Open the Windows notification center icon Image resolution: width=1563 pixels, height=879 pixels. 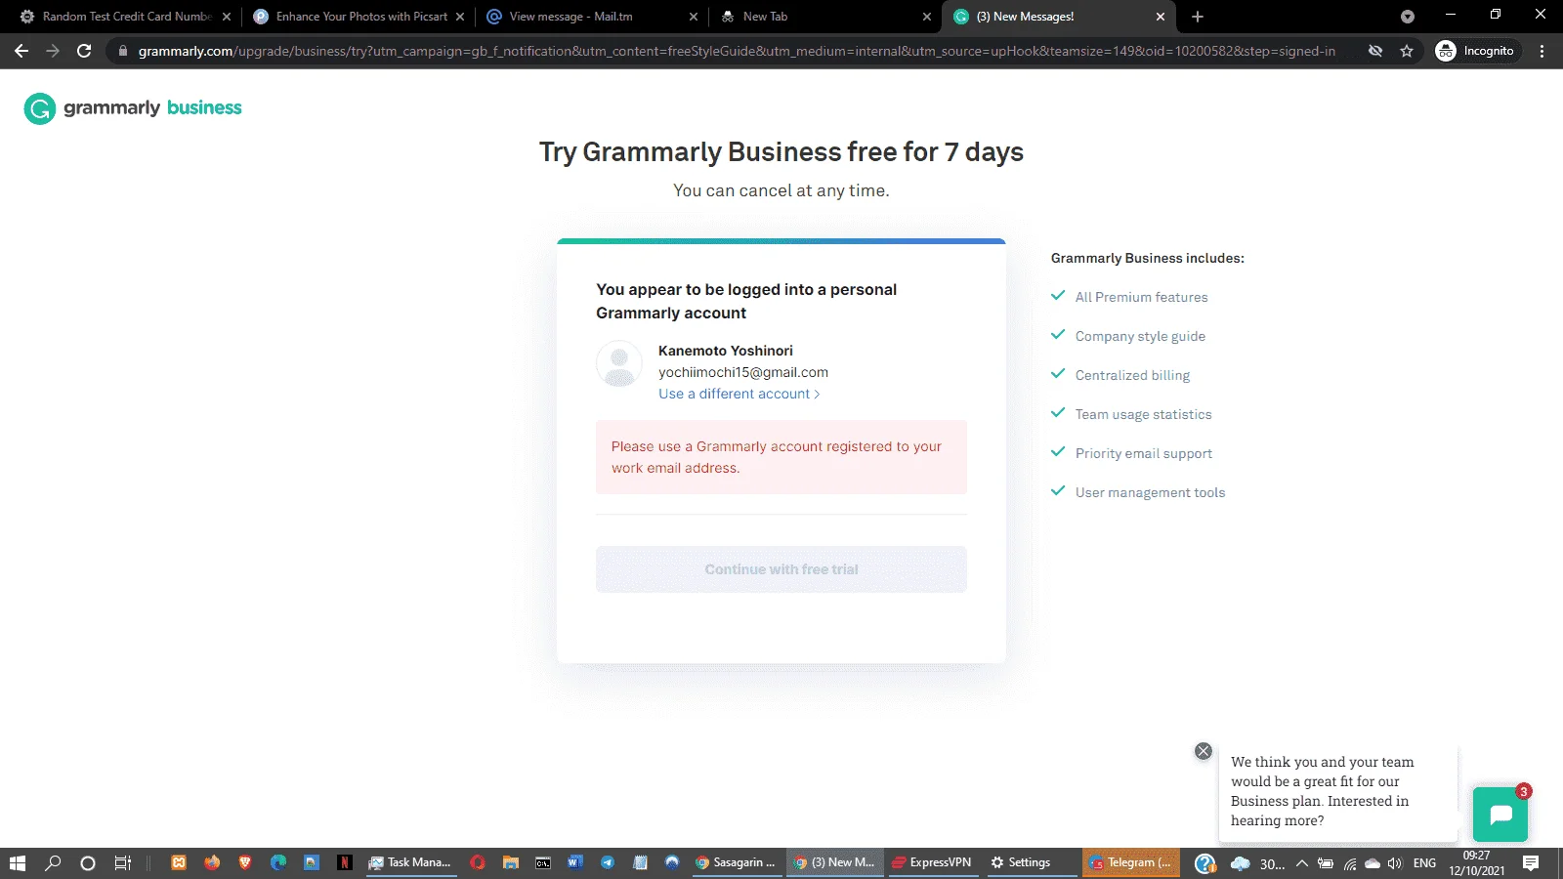[1531, 862]
